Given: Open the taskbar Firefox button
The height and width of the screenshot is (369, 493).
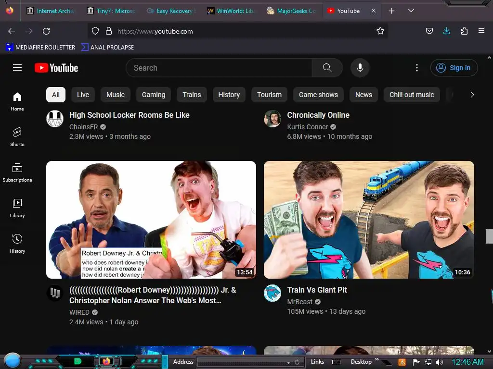Looking at the screenshot, I should coord(106,361).
